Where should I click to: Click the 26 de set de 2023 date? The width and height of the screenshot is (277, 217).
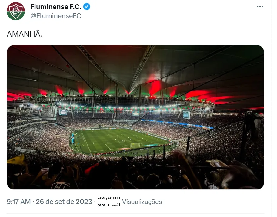point(64,202)
